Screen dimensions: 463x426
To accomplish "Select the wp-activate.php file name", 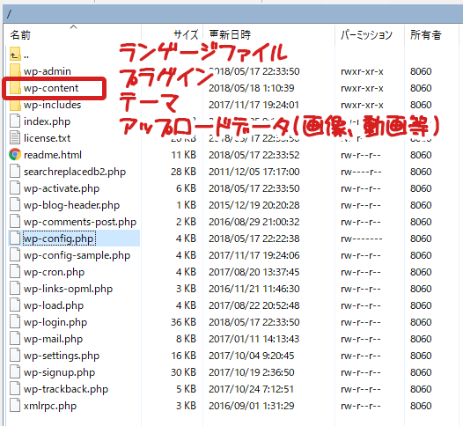I will pyautogui.click(x=62, y=188).
